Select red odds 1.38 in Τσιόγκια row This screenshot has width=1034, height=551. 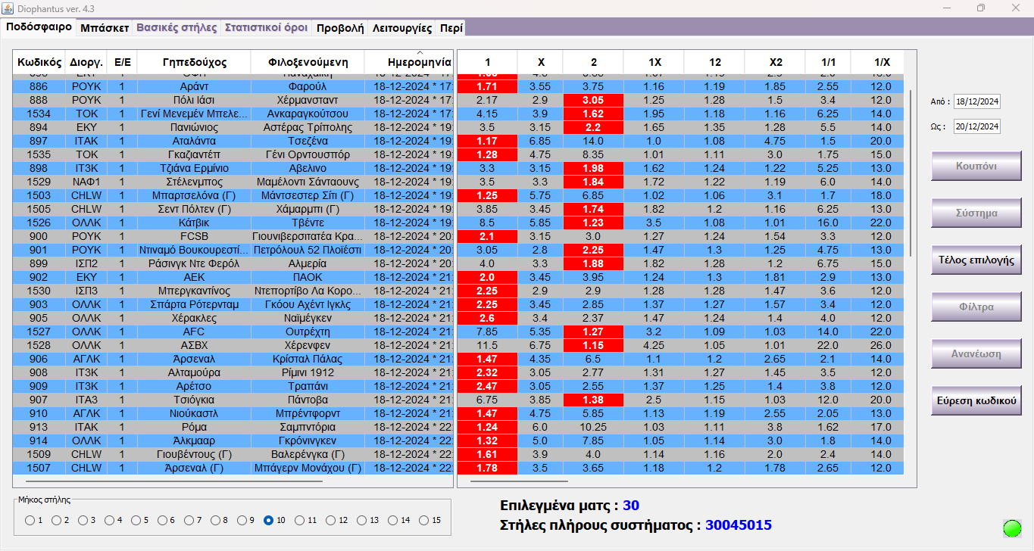coord(593,400)
